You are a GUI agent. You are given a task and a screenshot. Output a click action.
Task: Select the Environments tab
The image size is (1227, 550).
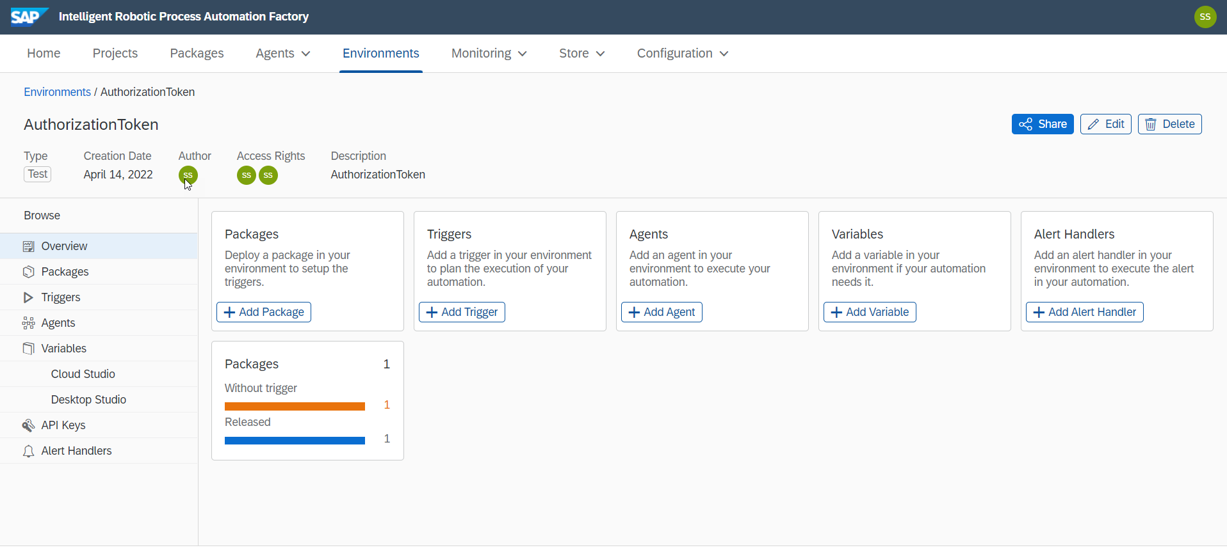[381, 53]
